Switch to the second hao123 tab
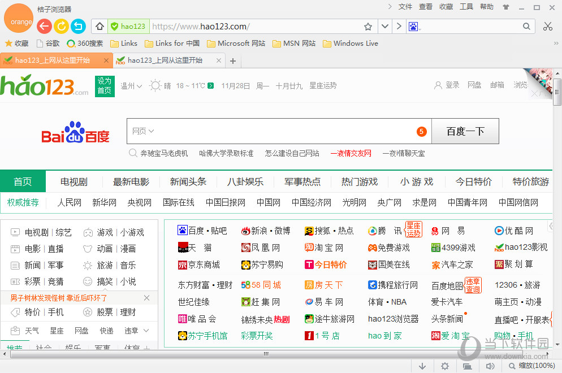The height and width of the screenshot is (373, 562). 167,59
